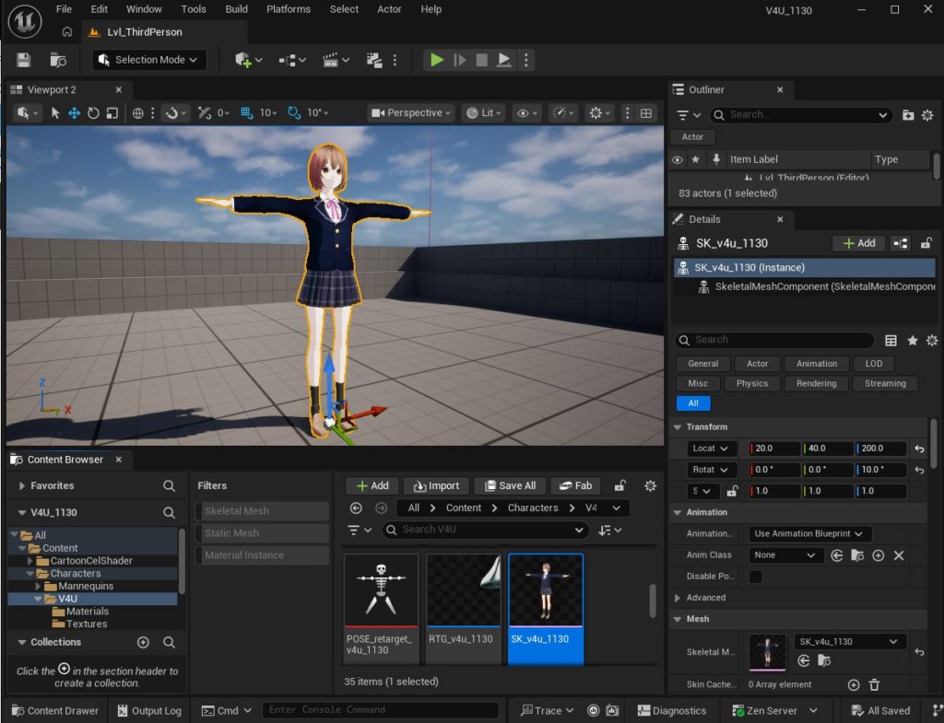Toggle the Disable Post Process checkbox
Image resolution: width=944 pixels, height=723 pixels.
click(755, 577)
